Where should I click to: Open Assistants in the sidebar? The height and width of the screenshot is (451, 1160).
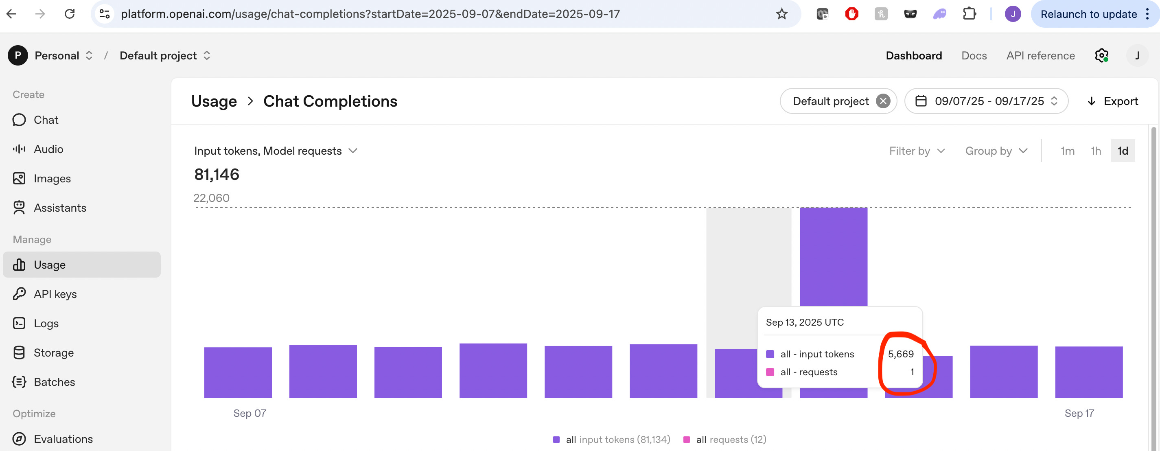tap(59, 208)
